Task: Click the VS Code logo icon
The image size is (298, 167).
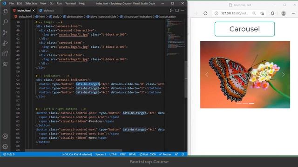Action: 4,3
